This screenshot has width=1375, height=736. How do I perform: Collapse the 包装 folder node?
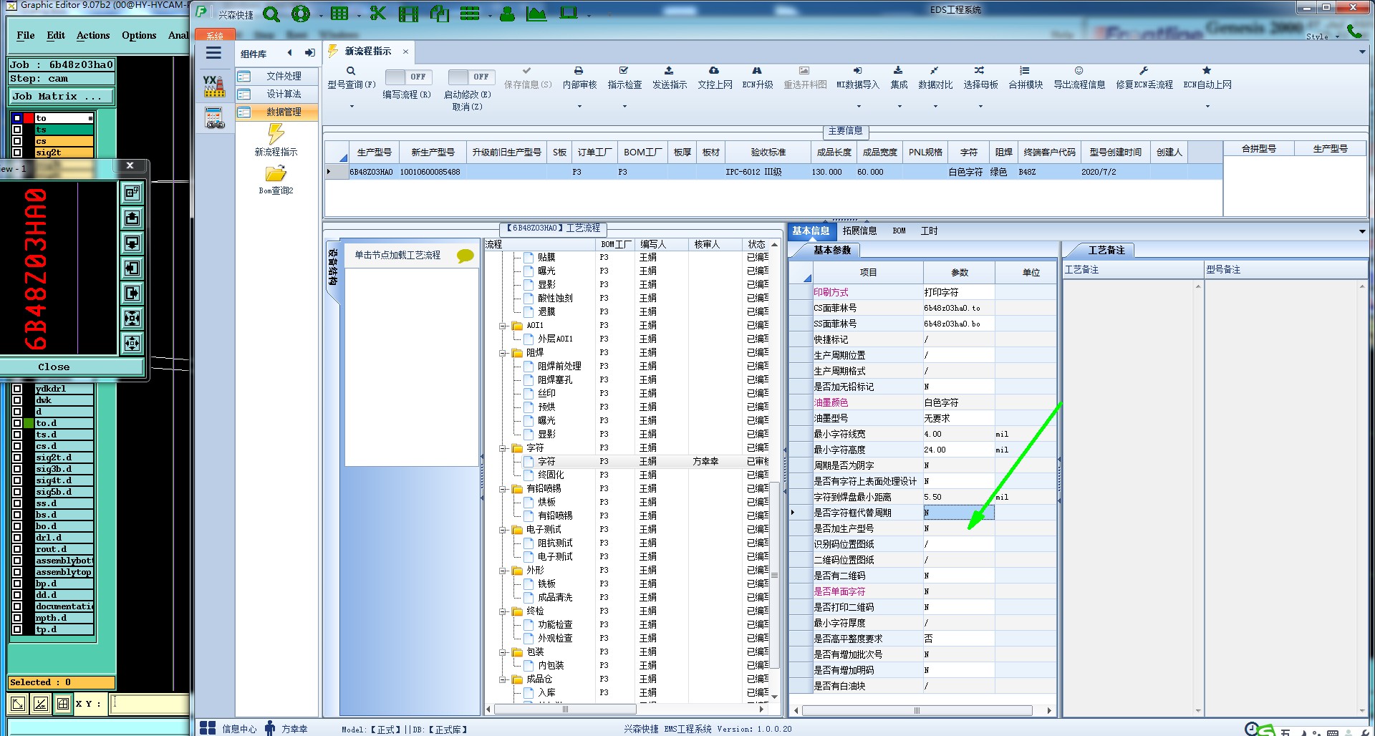tap(503, 652)
